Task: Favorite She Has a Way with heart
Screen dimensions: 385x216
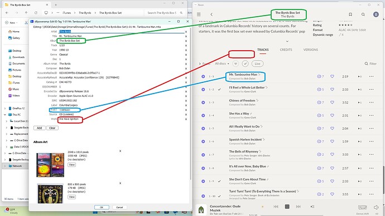Action: (332, 115)
